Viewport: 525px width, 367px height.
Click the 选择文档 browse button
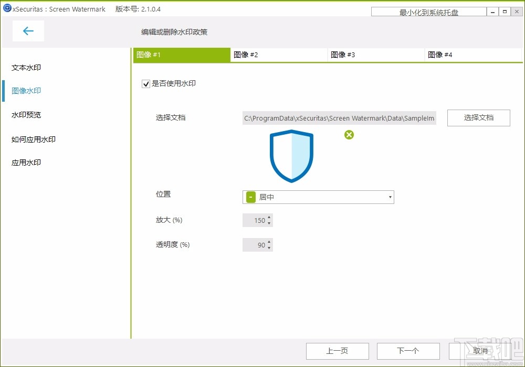[478, 117]
